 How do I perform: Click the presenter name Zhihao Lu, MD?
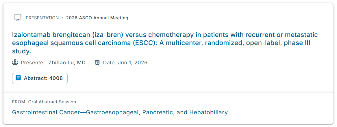coord(67,63)
